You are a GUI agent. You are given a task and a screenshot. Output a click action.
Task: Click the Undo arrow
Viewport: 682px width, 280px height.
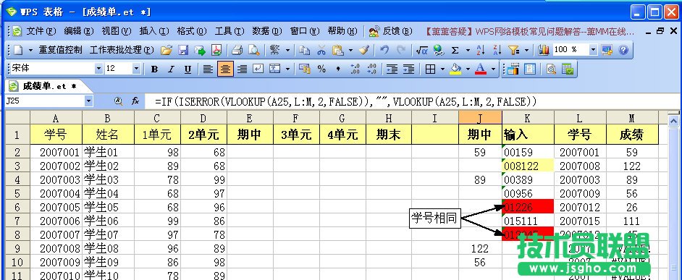(x=384, y=50)
